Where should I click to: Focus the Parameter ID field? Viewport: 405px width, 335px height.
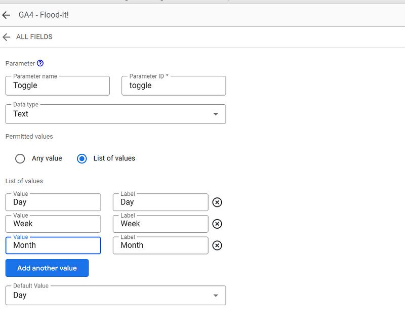[x=174, y=86]
